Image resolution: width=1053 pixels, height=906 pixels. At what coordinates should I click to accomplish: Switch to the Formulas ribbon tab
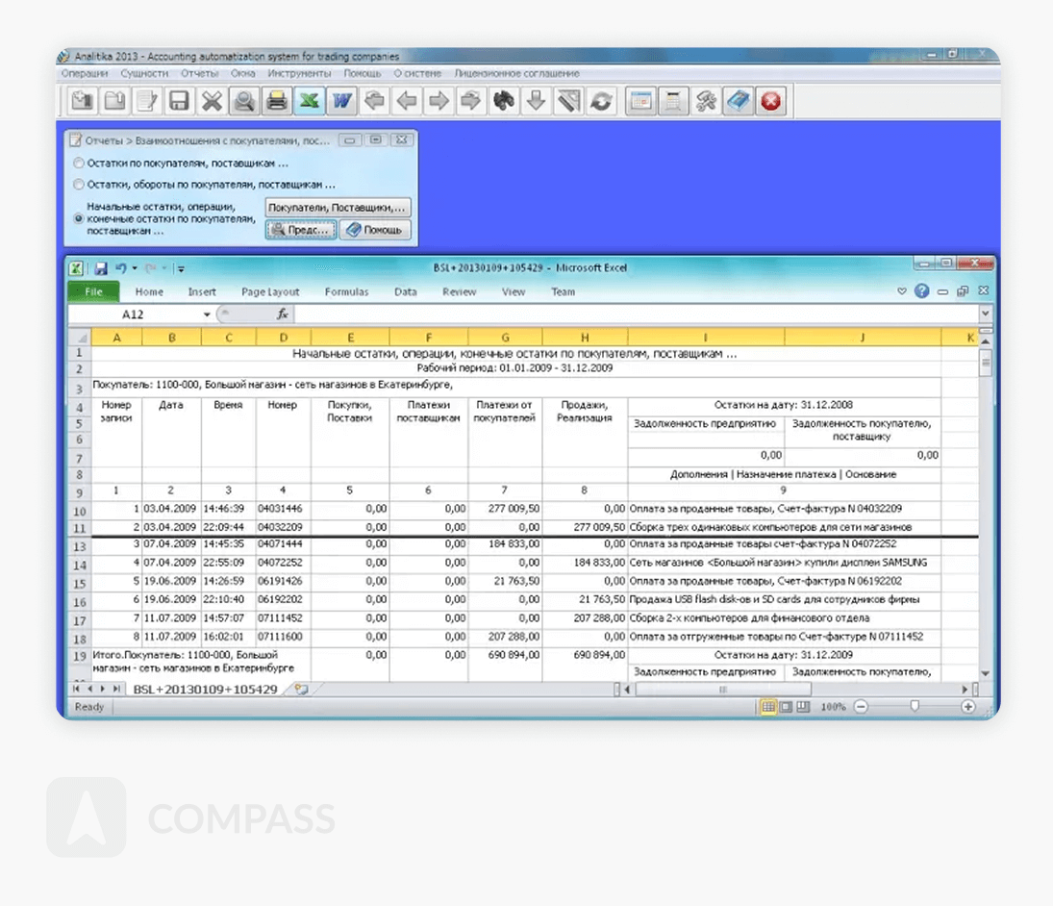[346, 291]
